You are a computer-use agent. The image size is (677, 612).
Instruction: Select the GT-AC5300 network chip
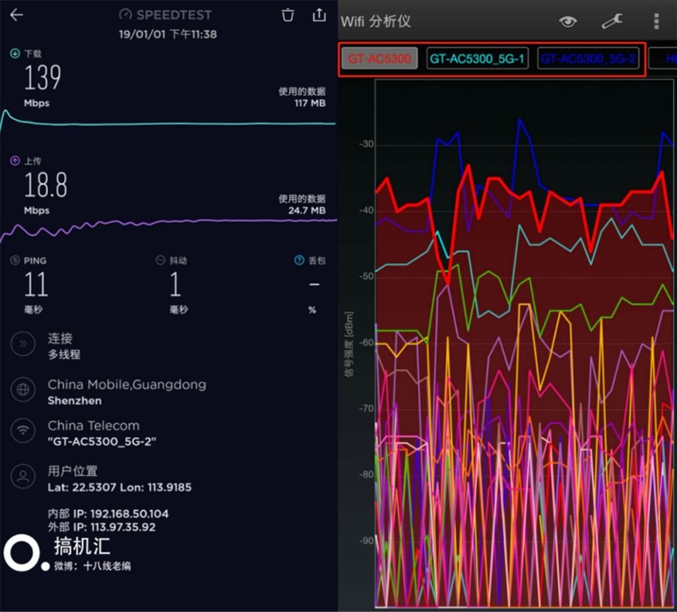pos(379,58)
